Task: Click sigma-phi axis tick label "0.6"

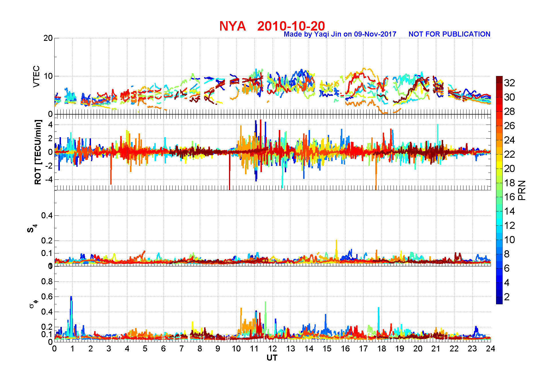Action: pos(47,297)
